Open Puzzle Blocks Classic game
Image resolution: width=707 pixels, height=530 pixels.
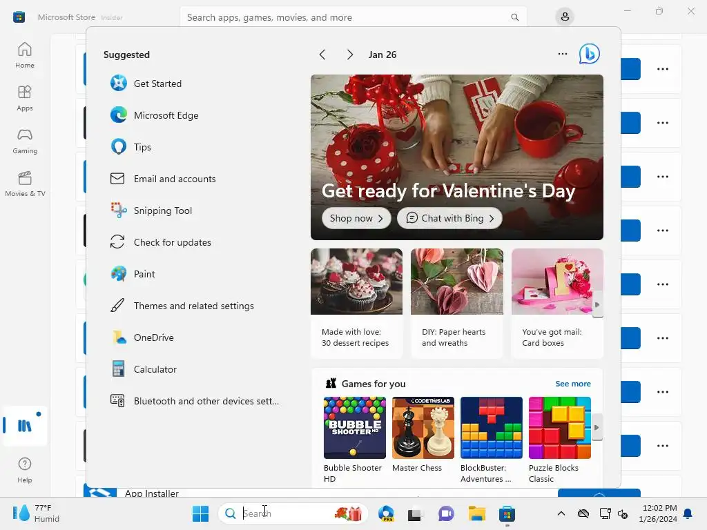click(559, 440)
